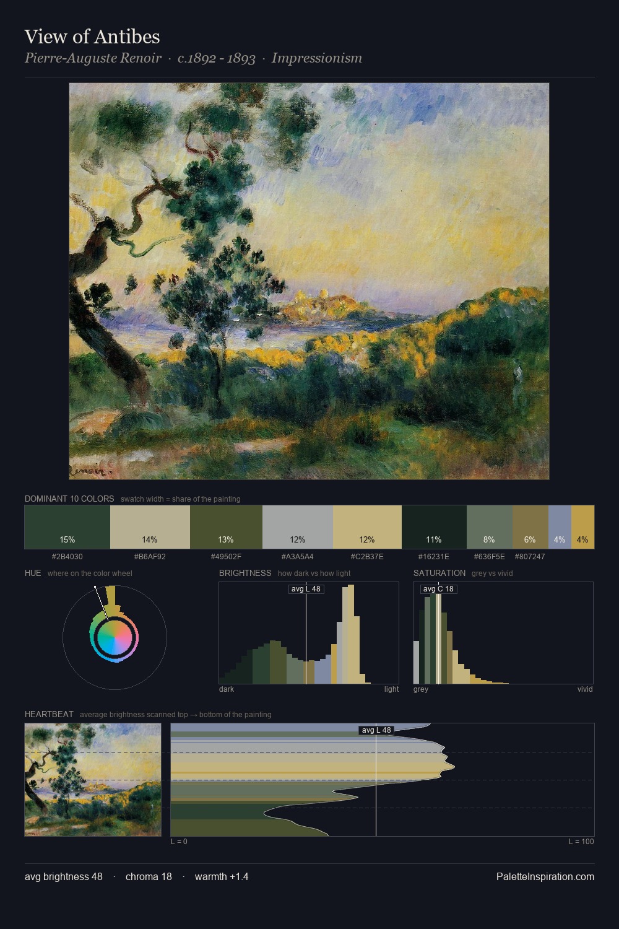This screenshot has height=929, width=619.
Task: Click the 'L = 100' axis label
Action: pyautogui.click(x=581, y=842)
